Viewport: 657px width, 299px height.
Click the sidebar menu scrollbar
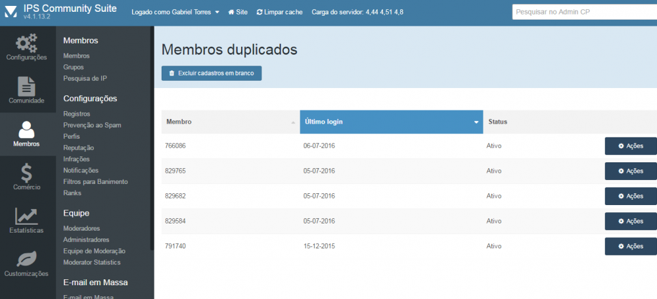tap(152, 139)
